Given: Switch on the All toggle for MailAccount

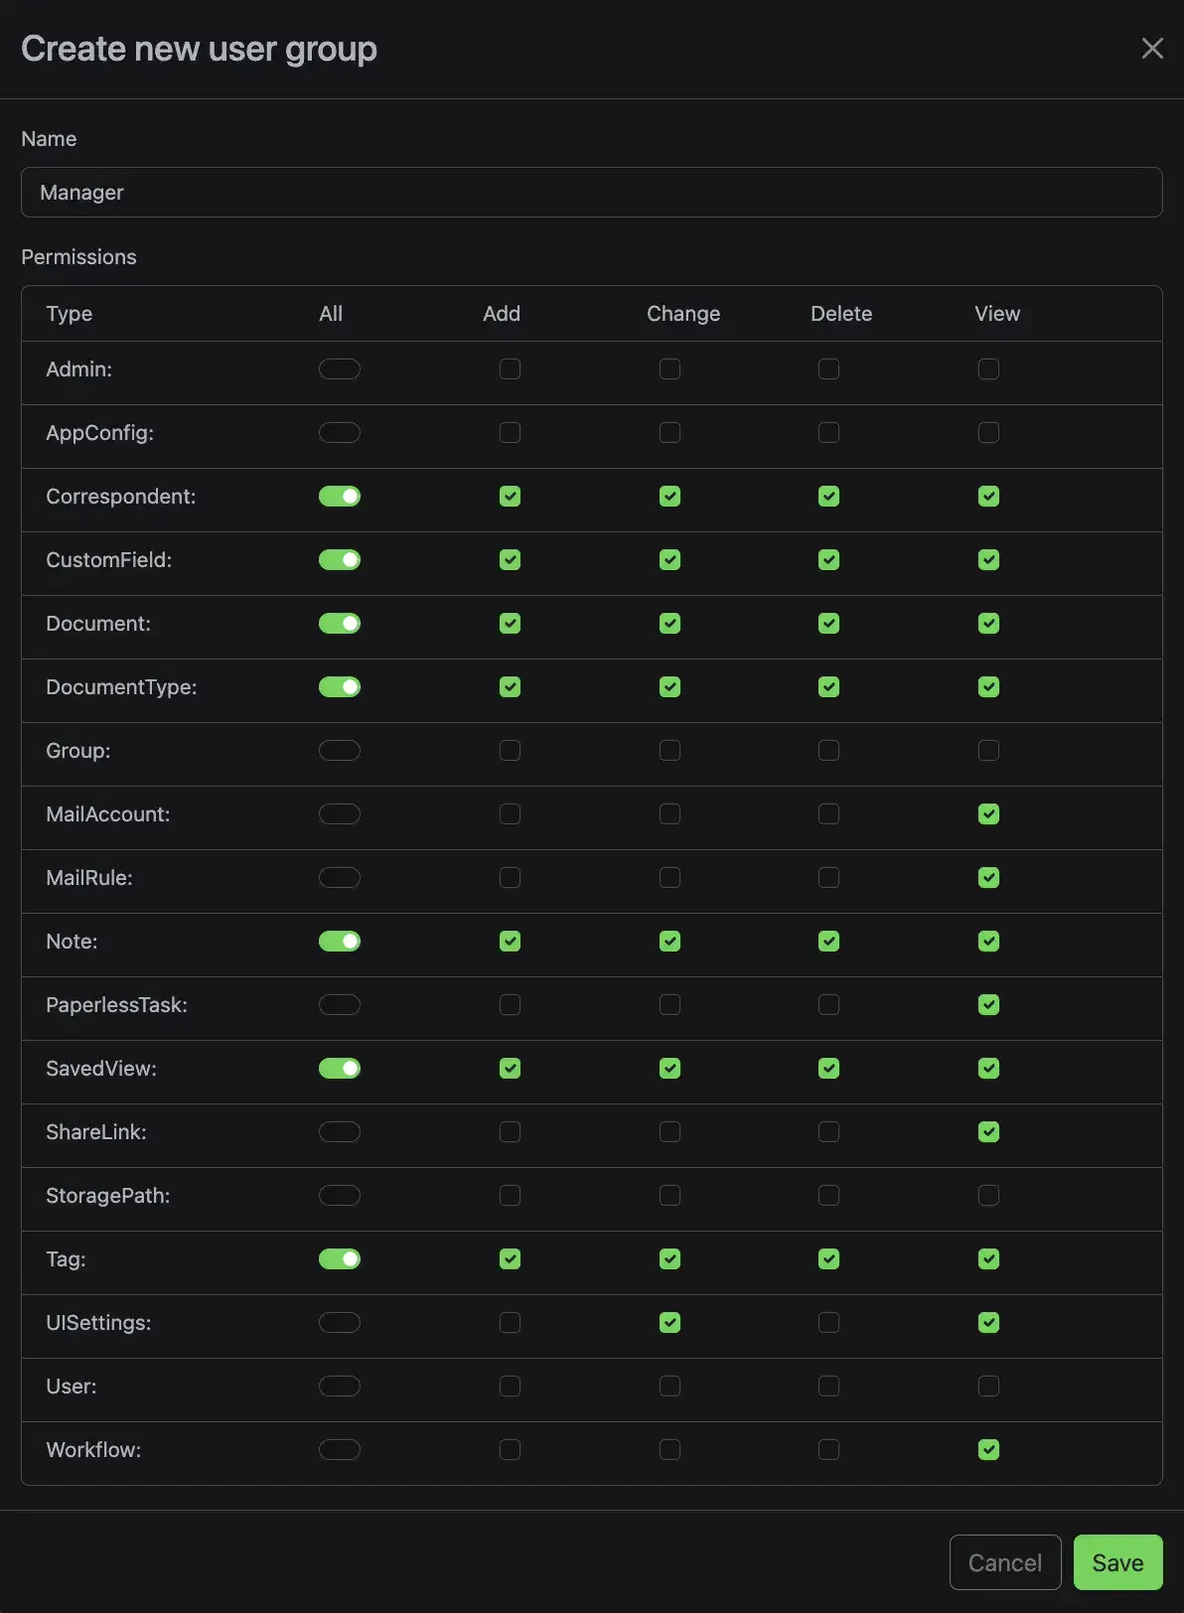Looking at the screenshot, I should (340, 814).
